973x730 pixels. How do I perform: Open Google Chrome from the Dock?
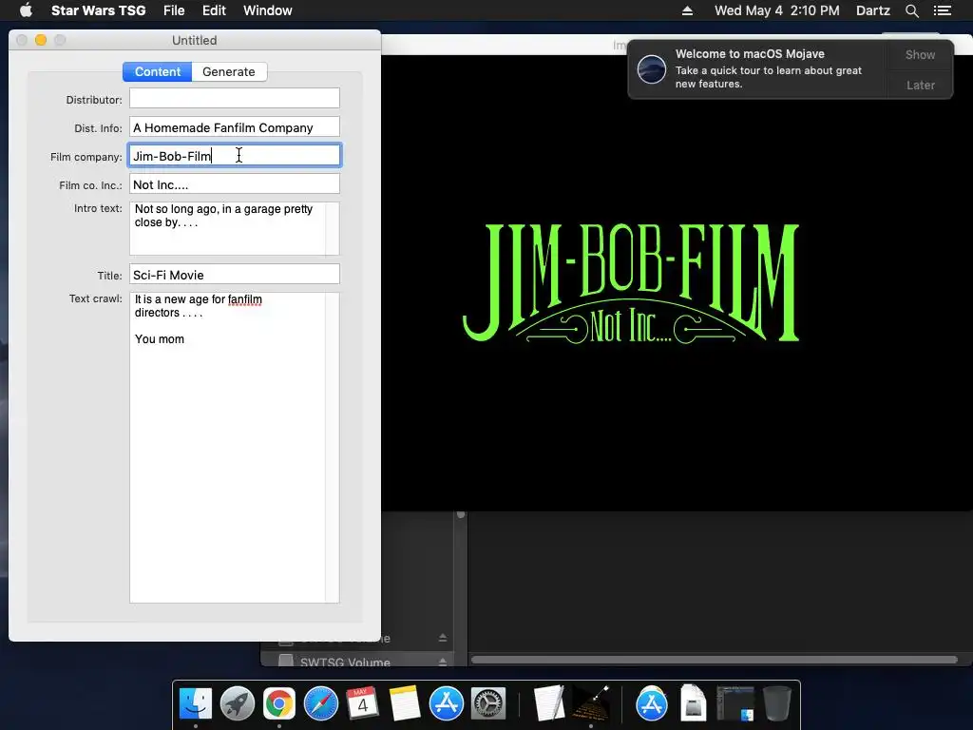click(278, 703)
